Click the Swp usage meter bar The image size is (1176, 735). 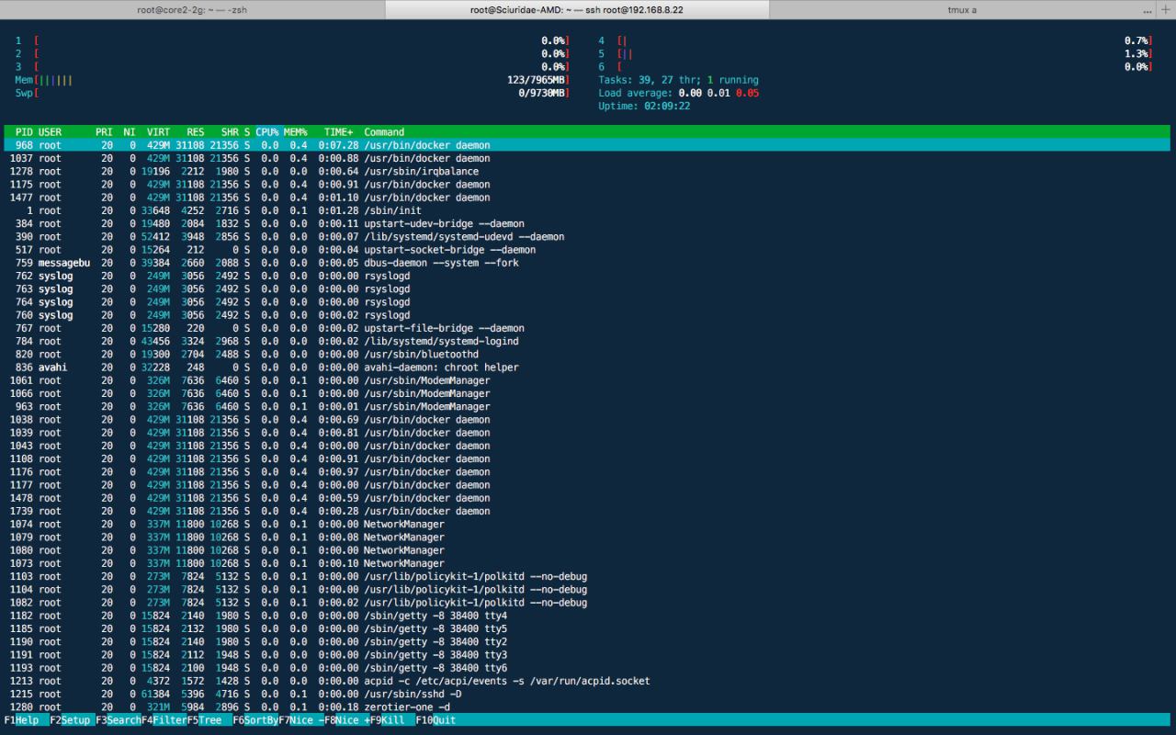pyautogui.click(x=292, y=93)
